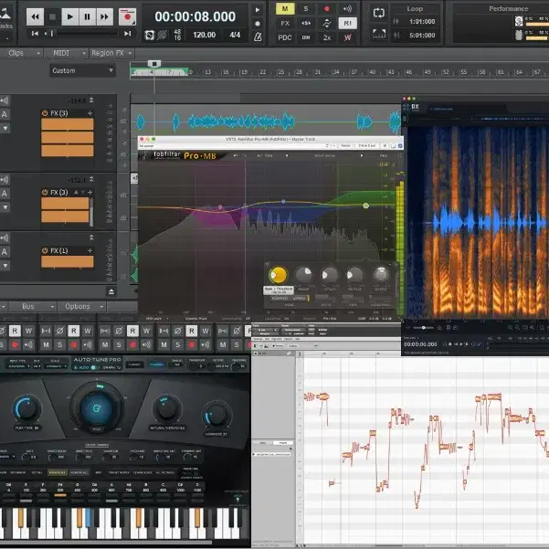Click Help in the Pro-MB header
Viewport: 549px width, 549px height.
pyautogui.click(x=384, y=155)
